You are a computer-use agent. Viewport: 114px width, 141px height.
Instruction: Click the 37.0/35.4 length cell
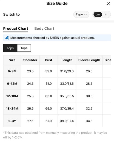pos(67,109)
